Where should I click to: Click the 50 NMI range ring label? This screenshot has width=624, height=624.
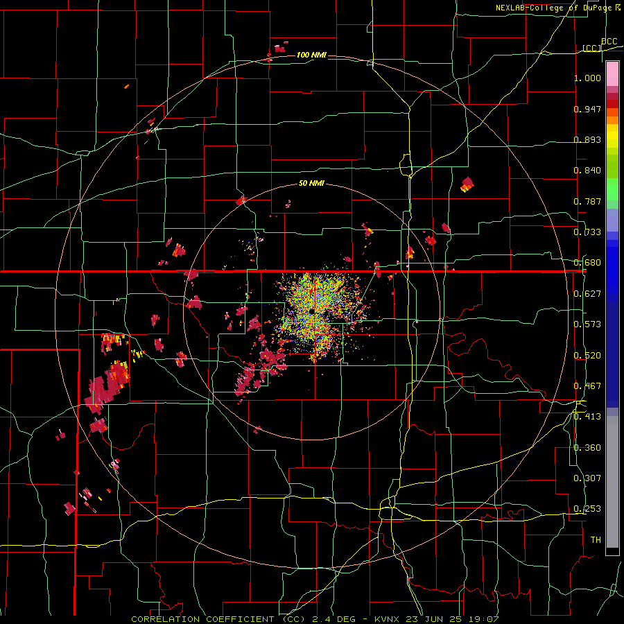[311, 184]
